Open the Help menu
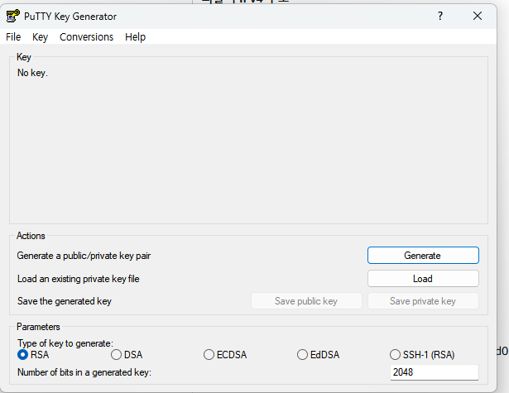This screenshot has width=509, height=393. (136, 37)
